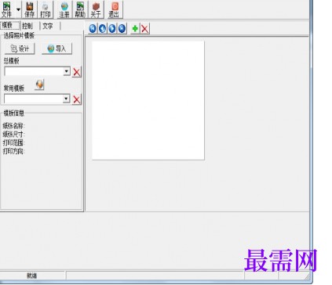Switch to the 文字 tab
Image resolution: width=332 pixels, height=285 pixels.
pos(48,26)
